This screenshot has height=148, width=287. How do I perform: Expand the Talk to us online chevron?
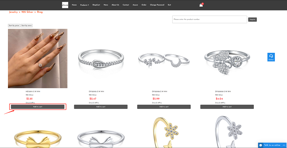pyautogui.click(x=284, y=145)
